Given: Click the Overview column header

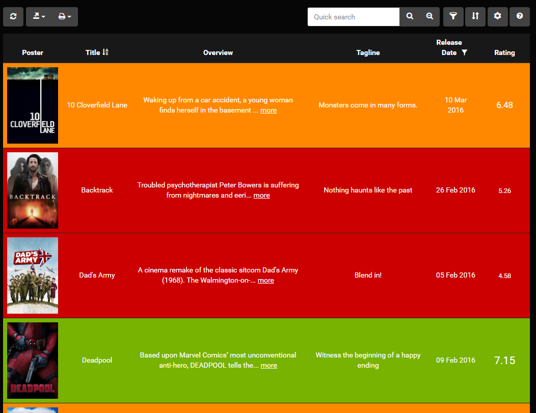Looking at the screenshot, I should [x=218, y=52].
